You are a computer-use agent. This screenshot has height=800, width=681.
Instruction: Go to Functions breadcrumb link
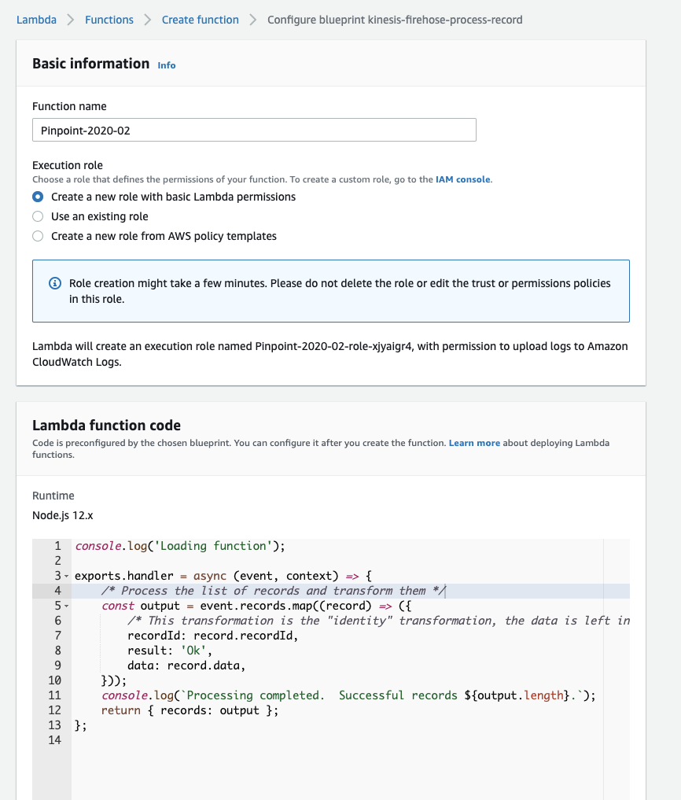[x=109, y=20]
